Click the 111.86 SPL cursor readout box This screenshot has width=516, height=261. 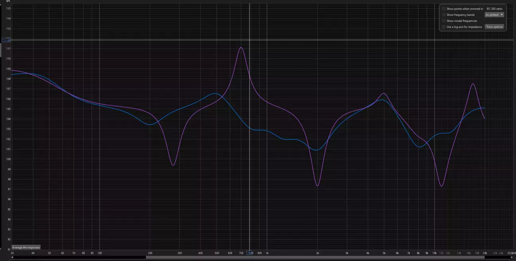point(6,40)
